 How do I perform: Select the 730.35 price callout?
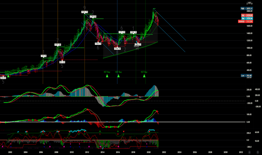pos(44,56)
